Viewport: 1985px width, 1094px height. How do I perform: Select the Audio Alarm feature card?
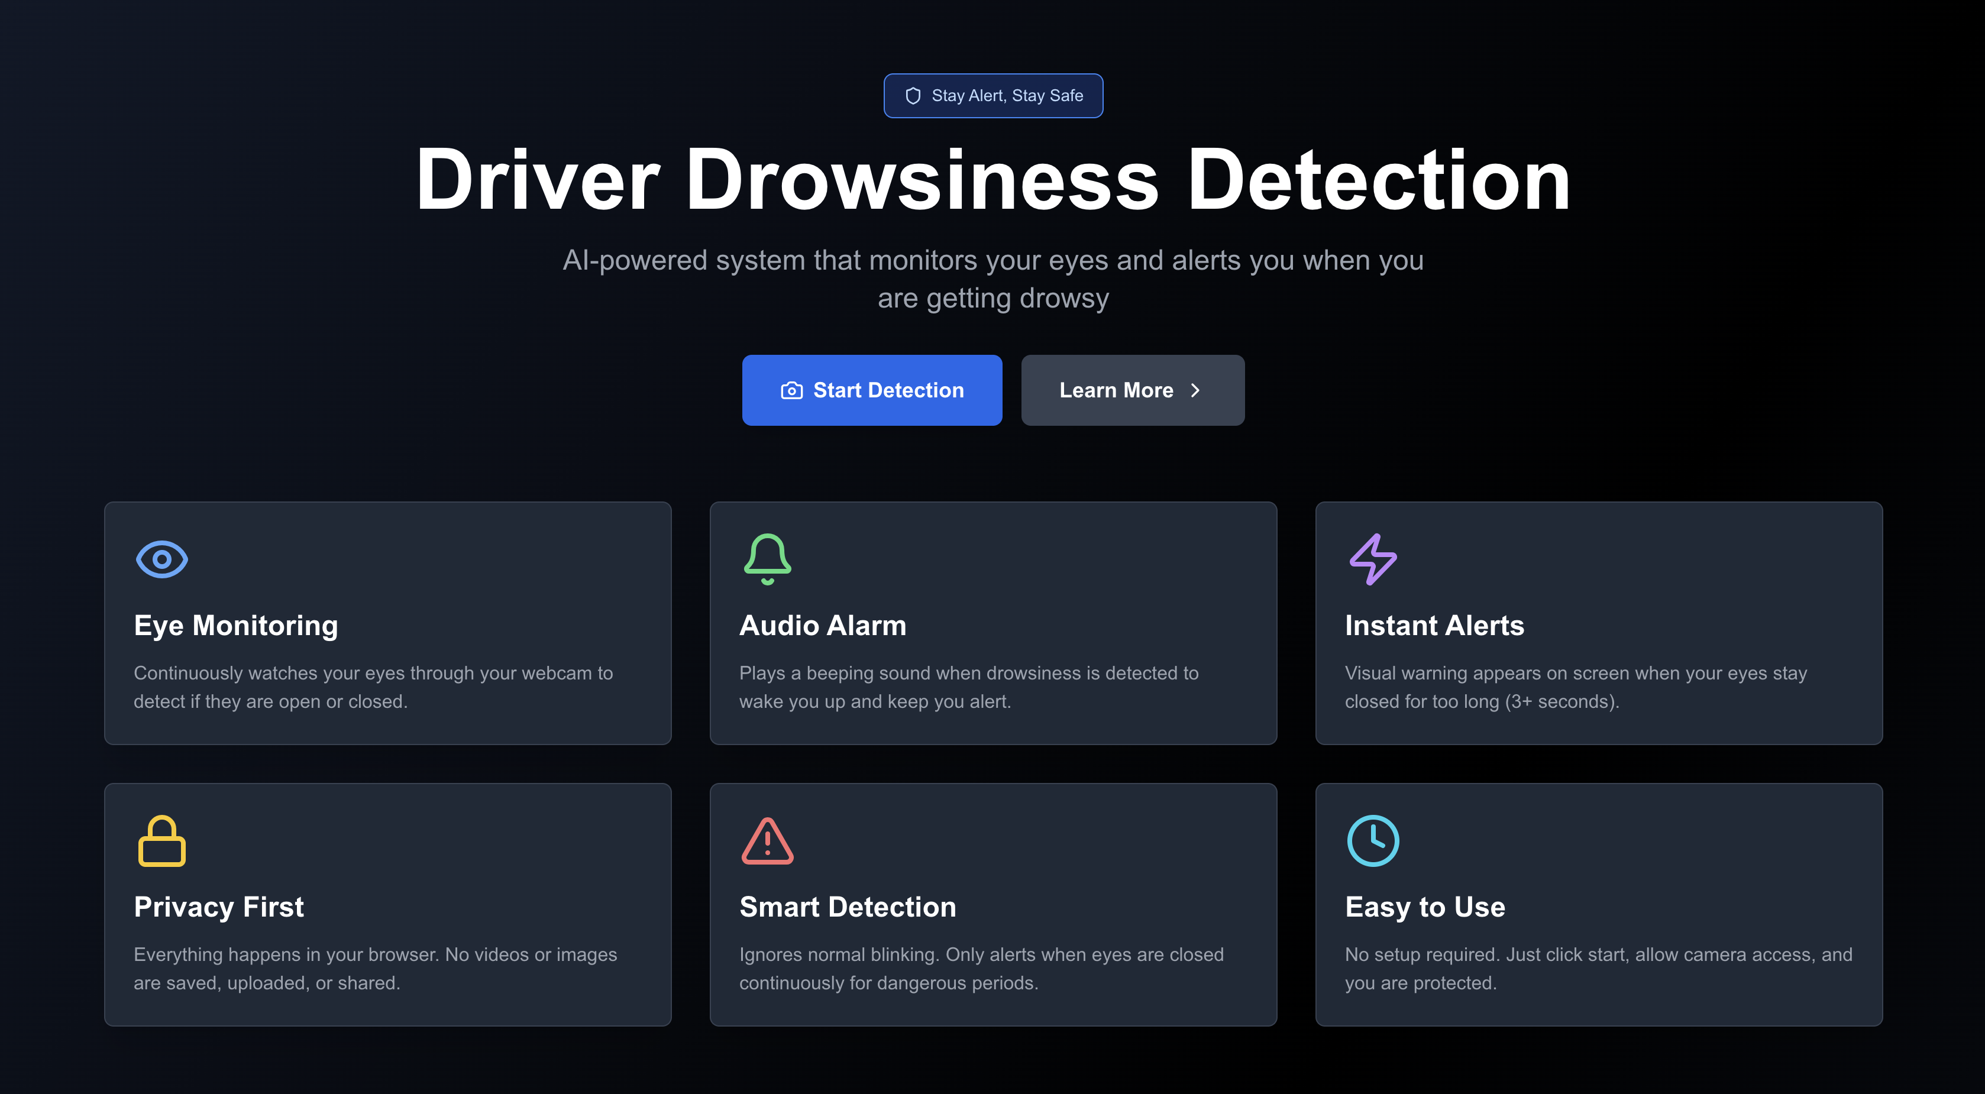click(993, 623)
